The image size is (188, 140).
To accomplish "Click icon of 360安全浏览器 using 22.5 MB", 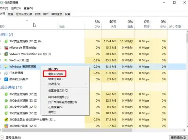I will click(x=6, y=101).
